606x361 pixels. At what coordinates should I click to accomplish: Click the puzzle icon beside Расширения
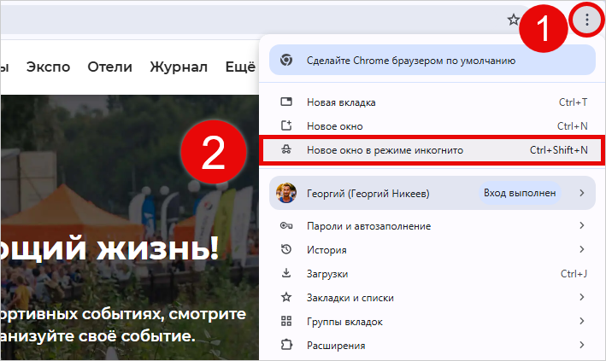pyautogui.click(x=286, y=345)
